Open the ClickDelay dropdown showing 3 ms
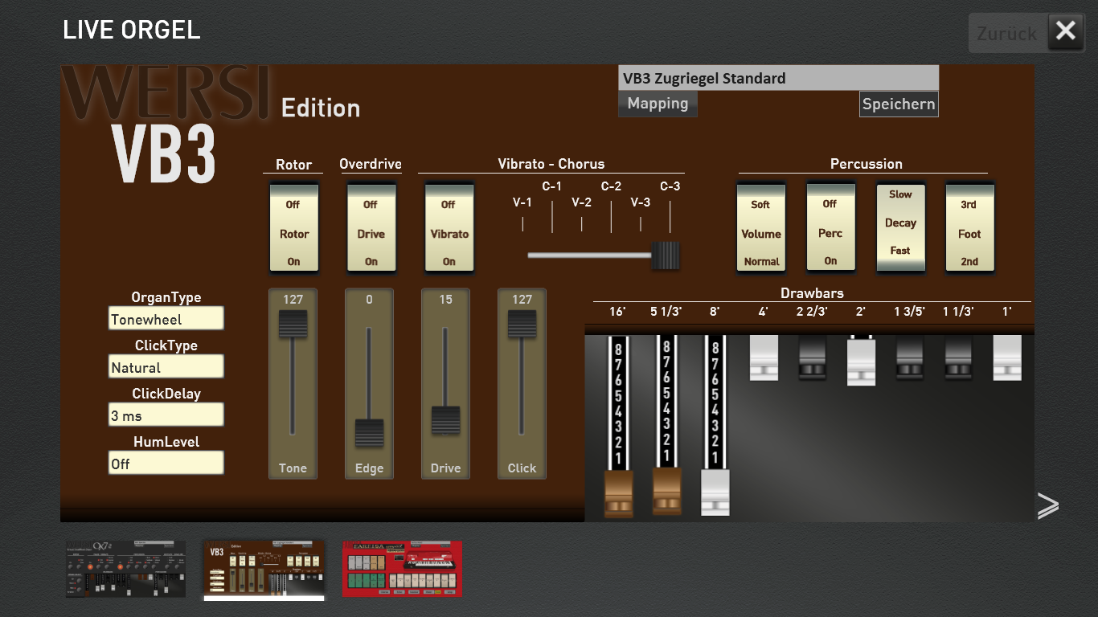 166,415
